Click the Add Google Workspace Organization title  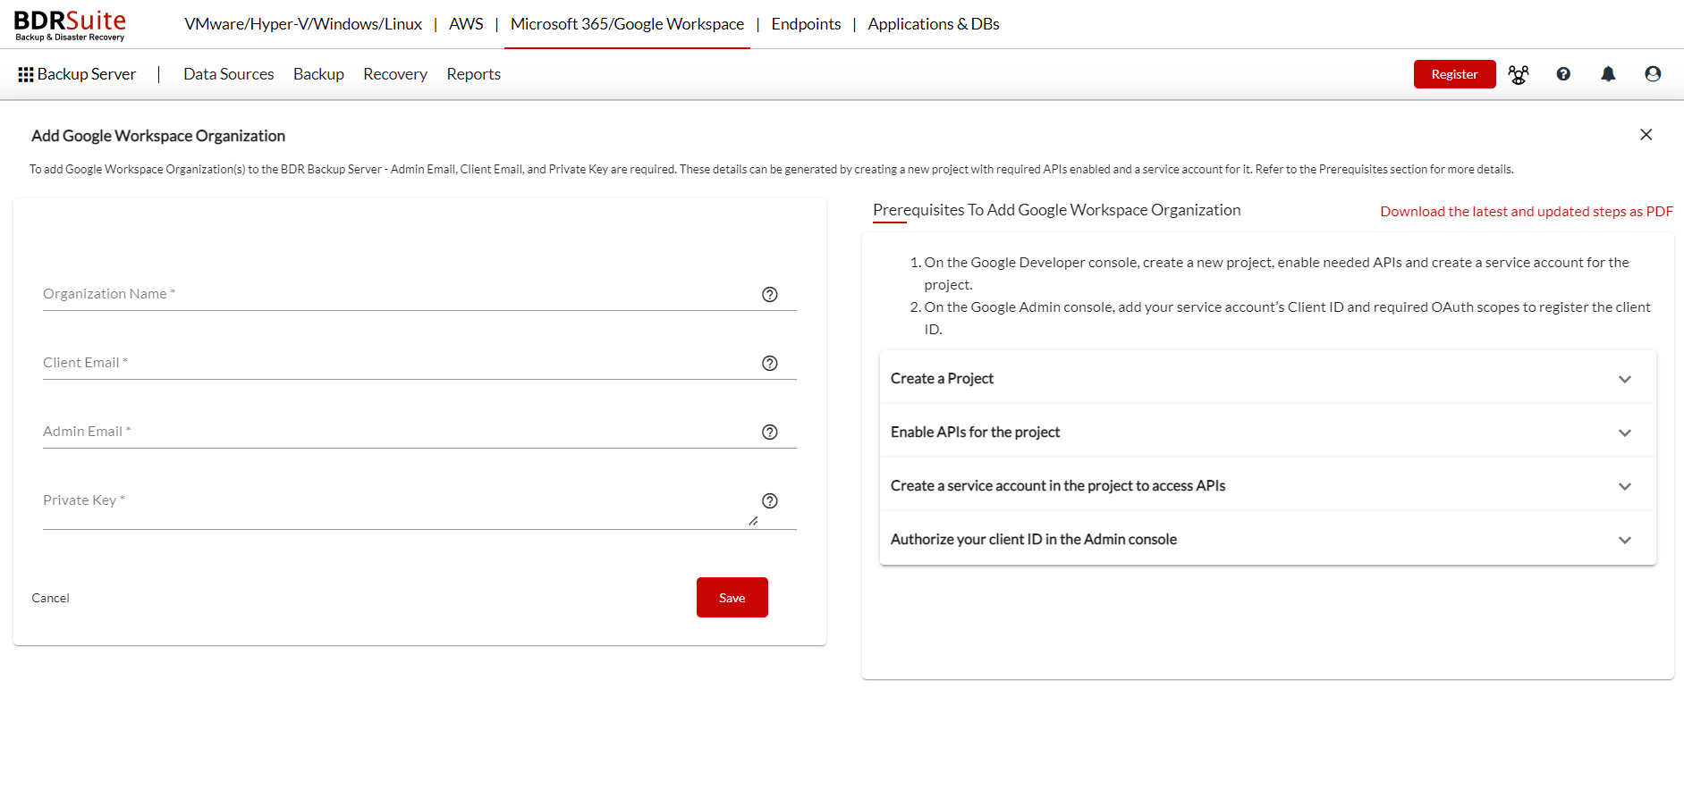point(158,136)
